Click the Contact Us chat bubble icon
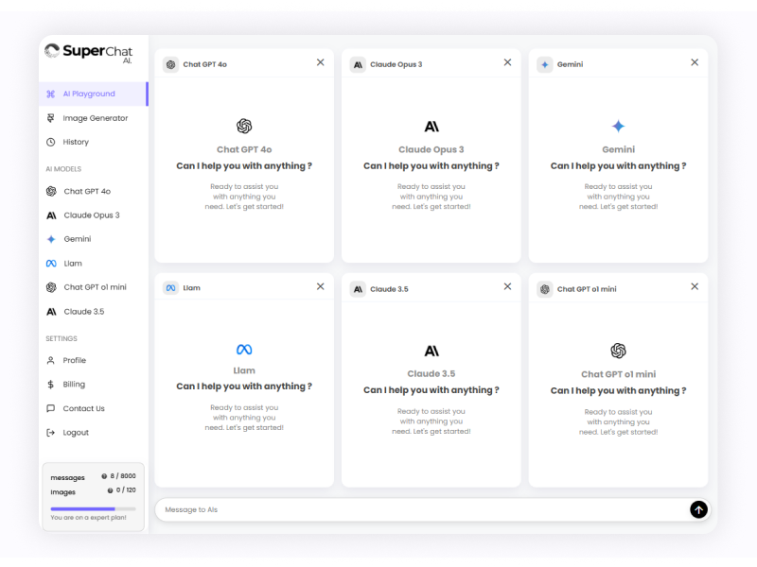Image resolution: width=757 pixels, height=567 pixels. click(x=51, y=408)
